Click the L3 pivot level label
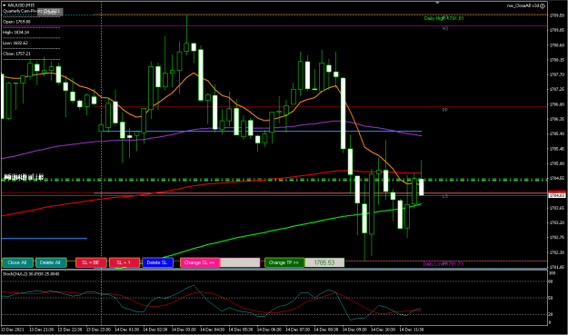 pyautogui.click(x=444, y=196)
